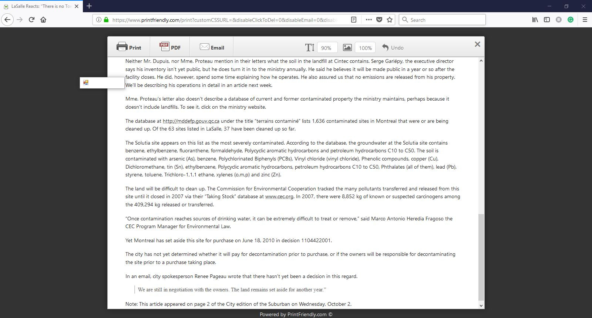Click paragraph starting 'Mme. Proteau's letter'
Image resolution: width=592 pixels, height=318 pixels.
point(287,103)
